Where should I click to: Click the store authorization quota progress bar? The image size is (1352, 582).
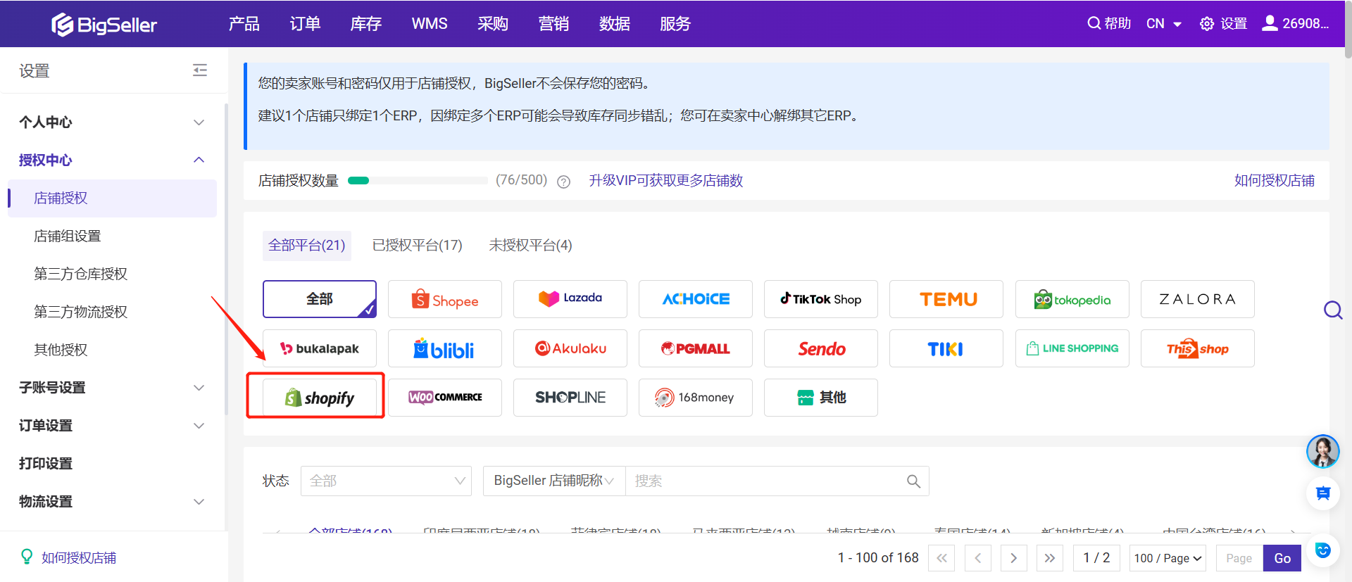(x=417, y=181)
